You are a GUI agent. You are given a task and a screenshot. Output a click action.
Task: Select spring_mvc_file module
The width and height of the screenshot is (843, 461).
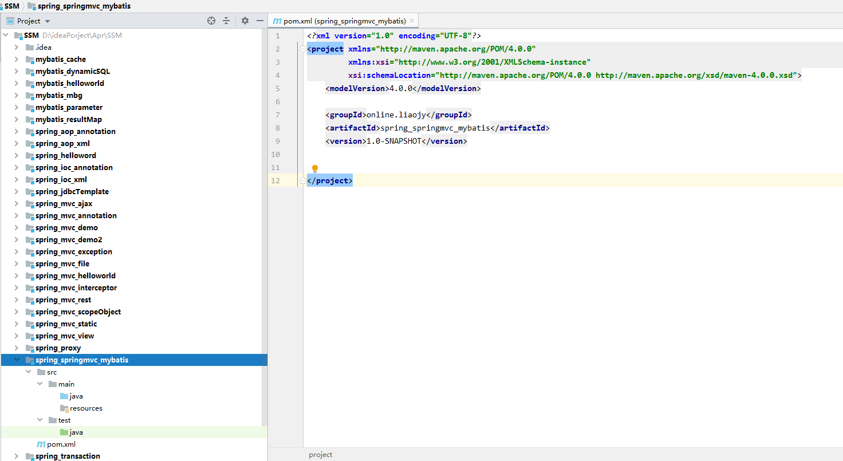[x=62, y=264]
